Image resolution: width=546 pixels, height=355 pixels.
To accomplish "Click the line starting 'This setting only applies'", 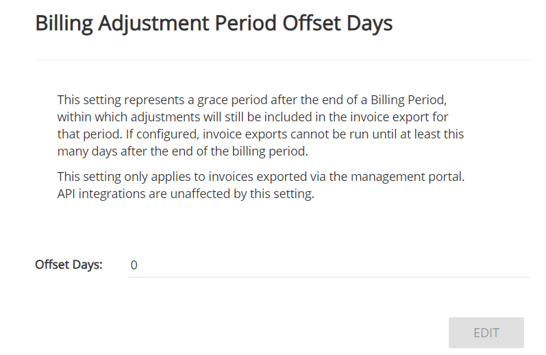I will click(x=261, y=177).
